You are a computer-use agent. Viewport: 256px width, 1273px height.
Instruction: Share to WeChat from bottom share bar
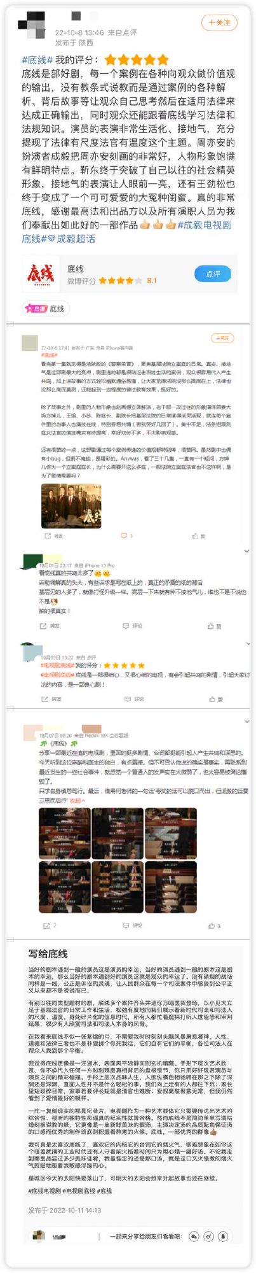pyautogui.click(x=194, y=1236)
